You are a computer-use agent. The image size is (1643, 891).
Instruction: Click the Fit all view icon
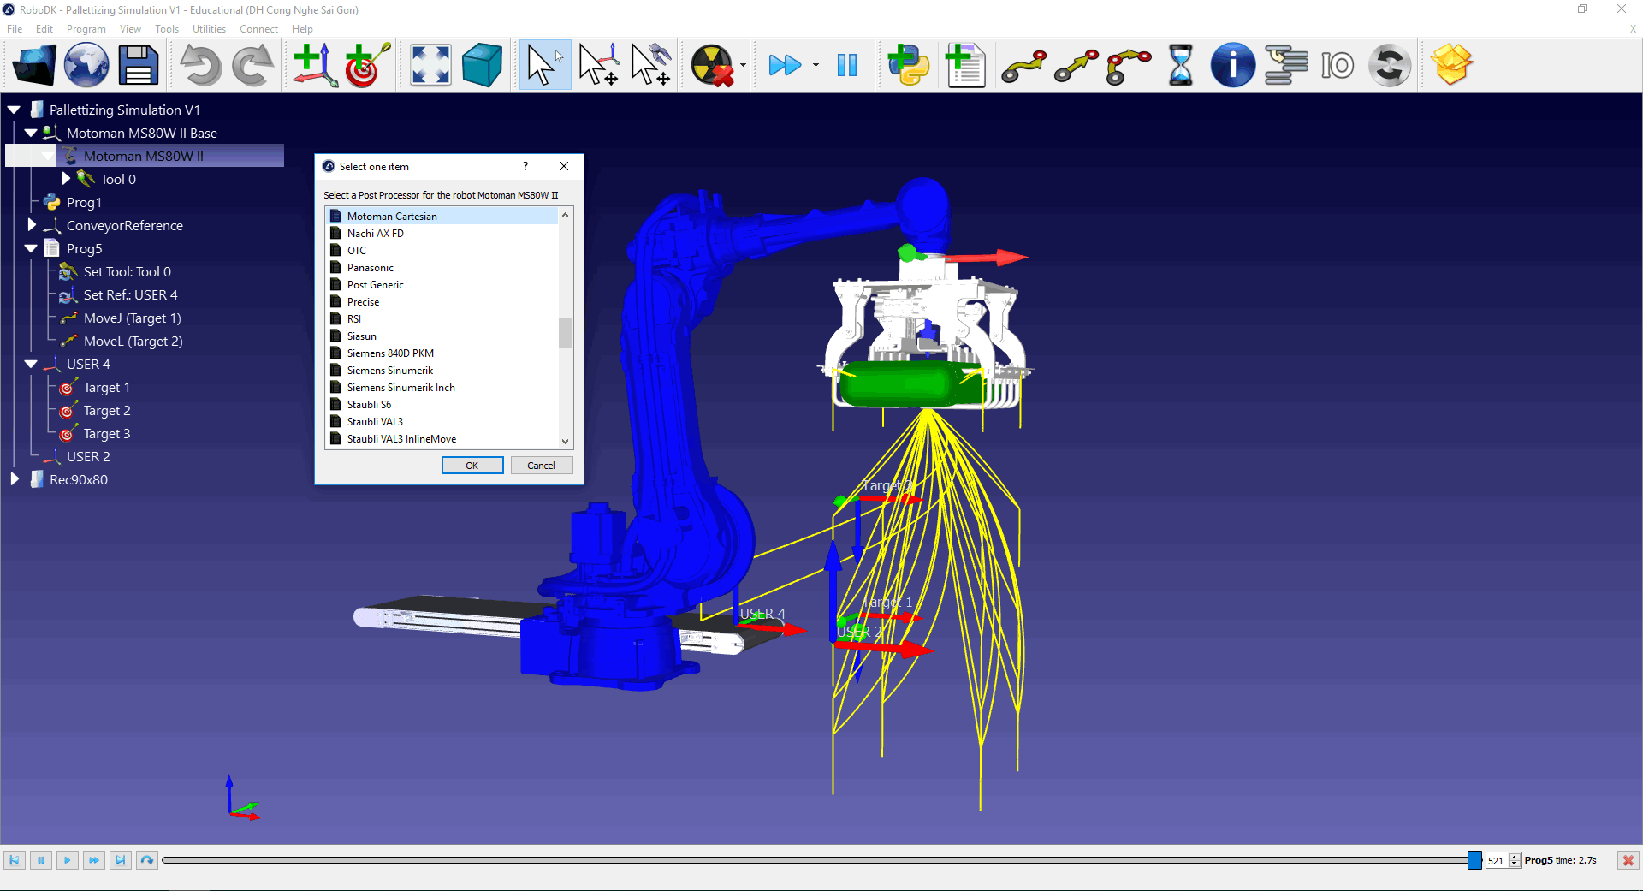(430, 65)
